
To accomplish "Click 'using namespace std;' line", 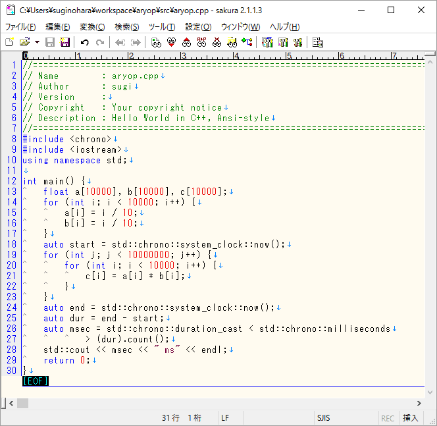I will tap(74, 160).
